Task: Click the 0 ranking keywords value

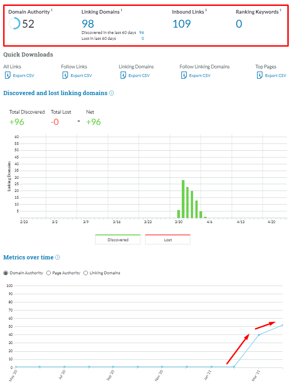Action: tap(239, 24)
